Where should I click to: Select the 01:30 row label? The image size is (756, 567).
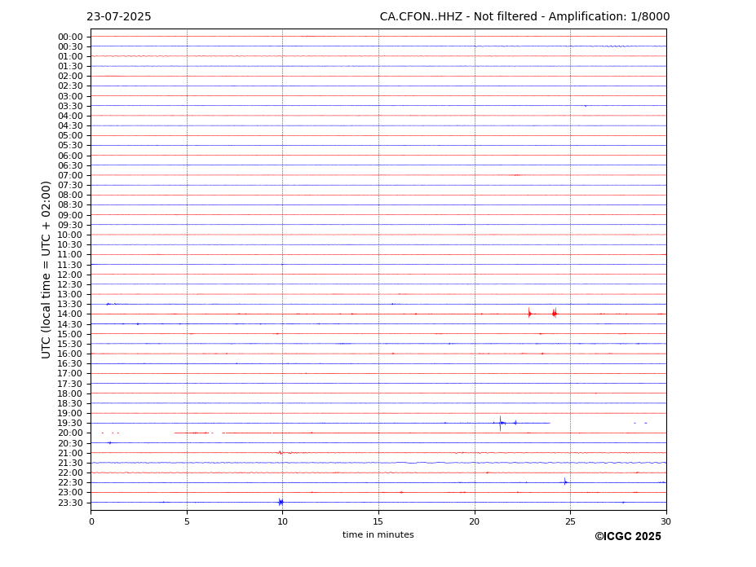(70, 67)
